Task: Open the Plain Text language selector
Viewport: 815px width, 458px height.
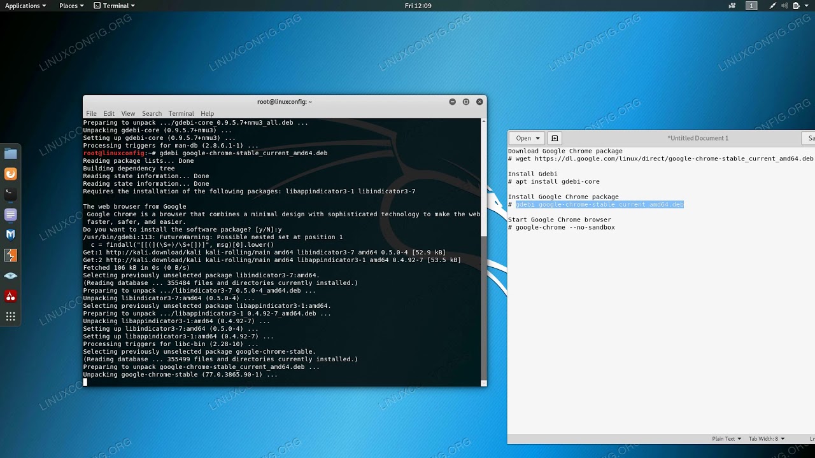Action: click(726, 439)
